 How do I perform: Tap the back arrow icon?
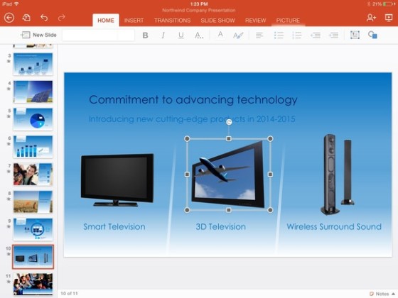(x=9, y=18)
